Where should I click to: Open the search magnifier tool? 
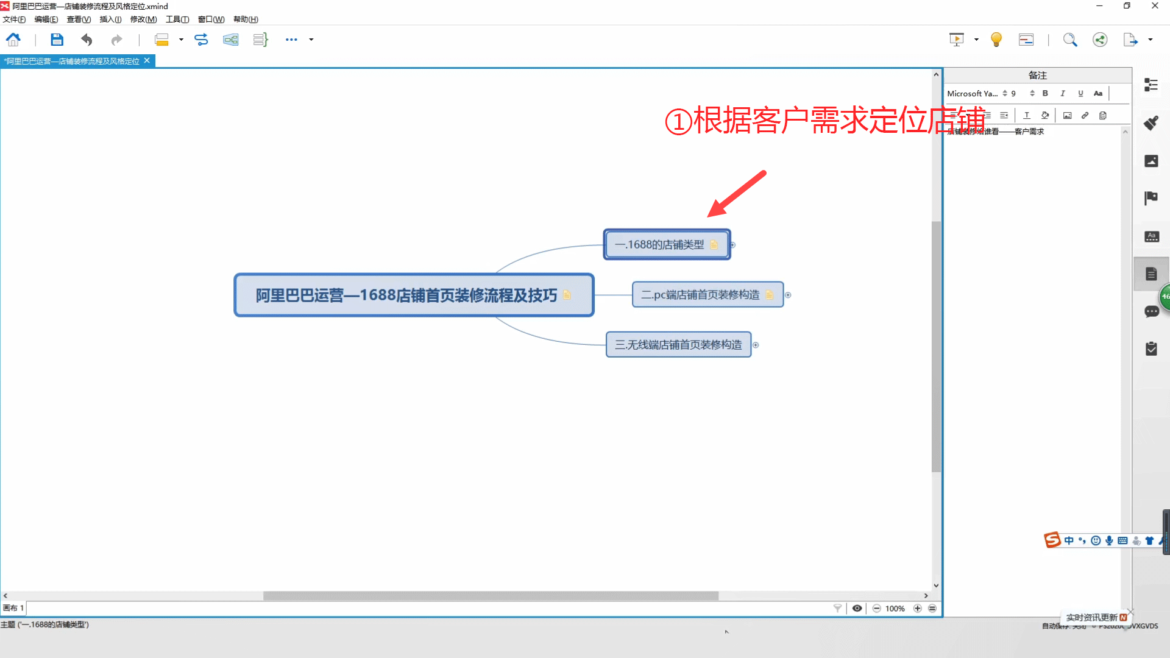pyautogui.click(x=1070, y=40)
